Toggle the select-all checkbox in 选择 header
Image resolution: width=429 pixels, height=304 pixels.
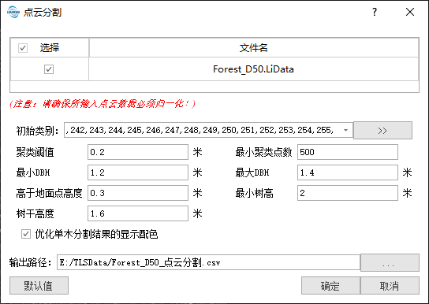(23, 48)
